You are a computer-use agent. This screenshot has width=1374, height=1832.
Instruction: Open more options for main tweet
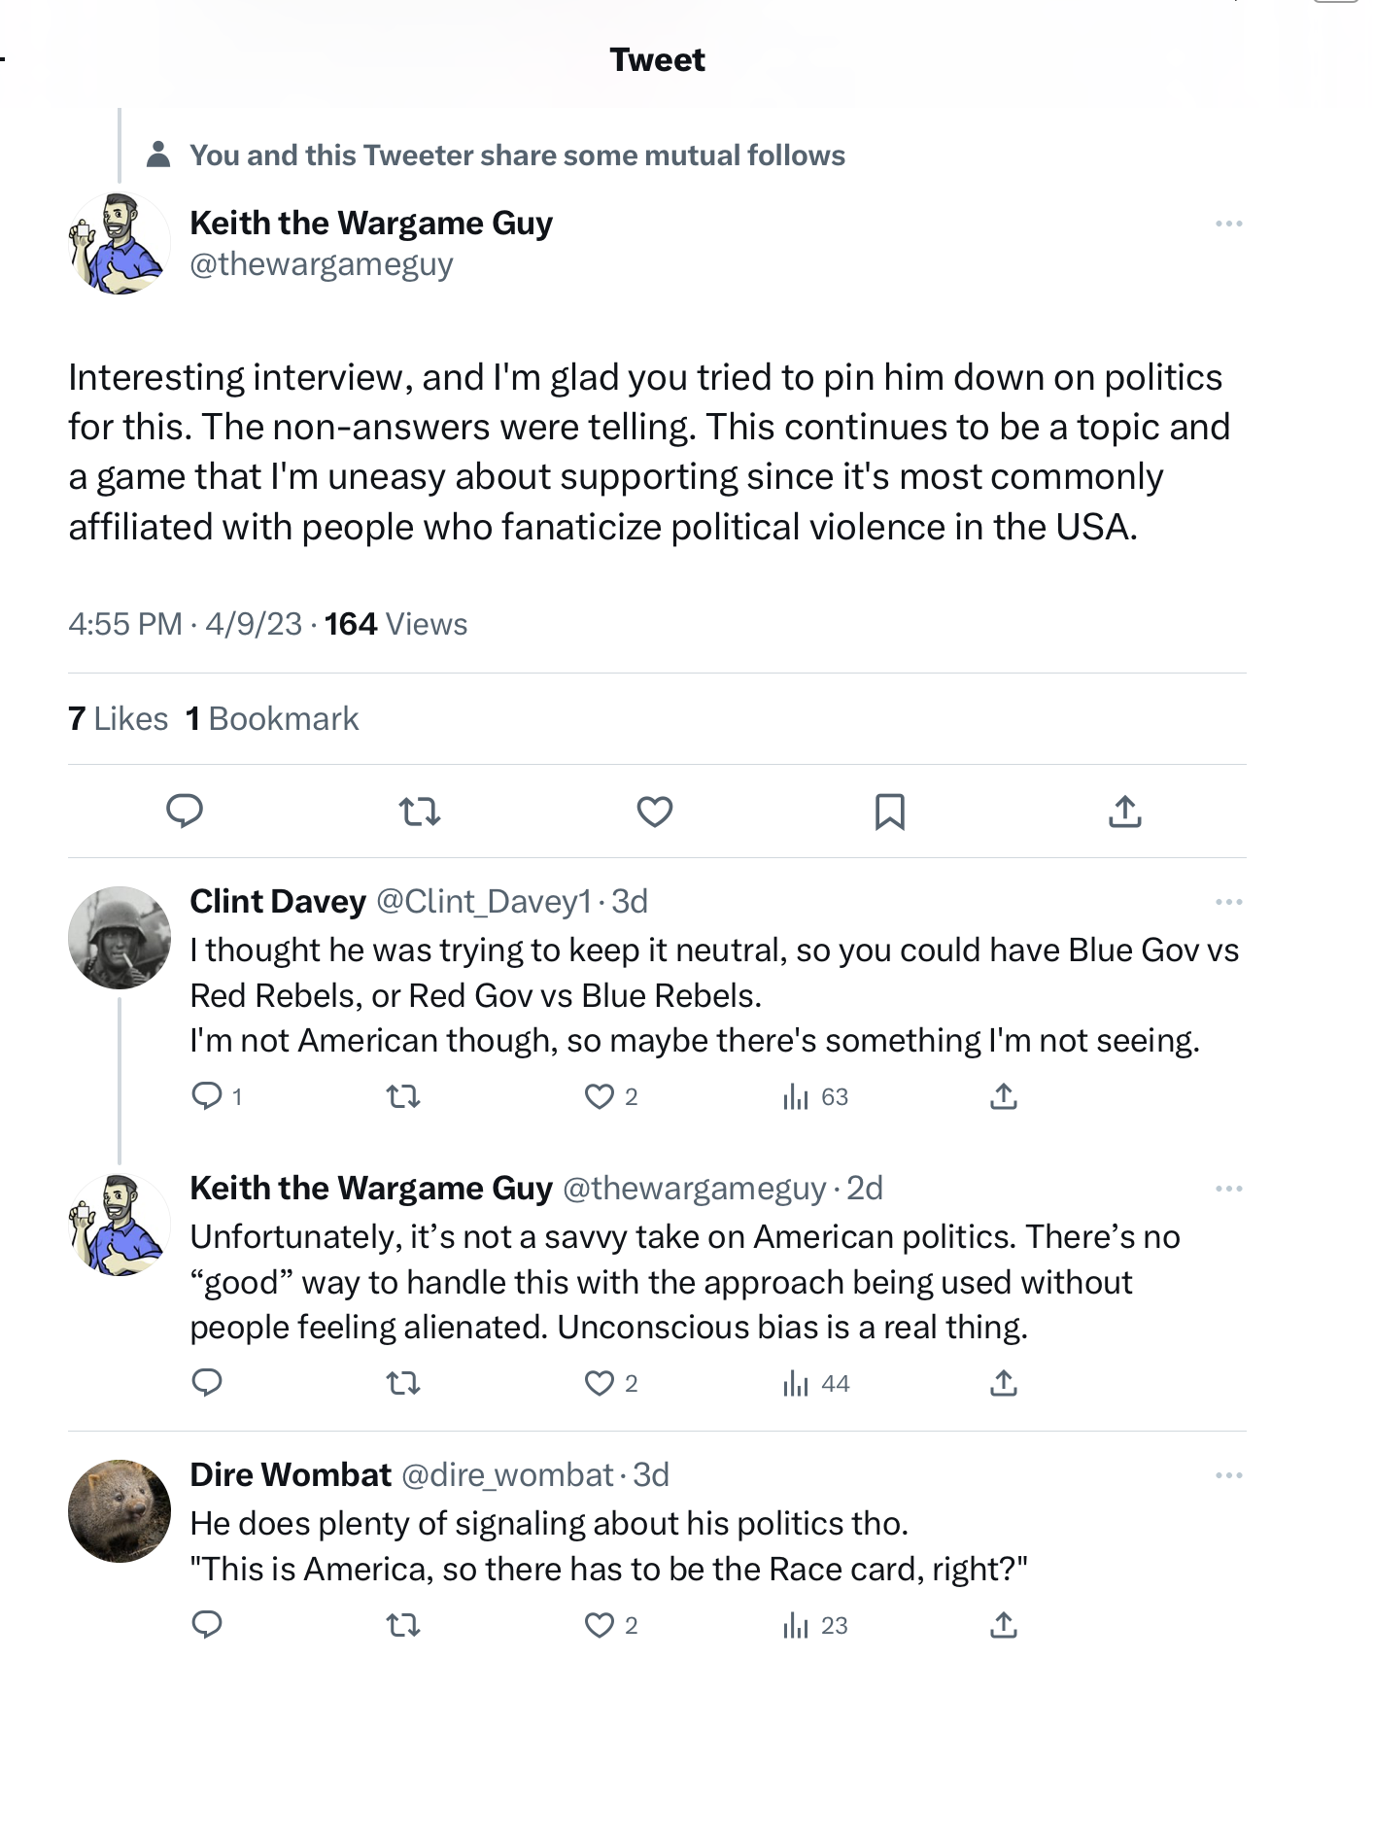(1228, 225)
